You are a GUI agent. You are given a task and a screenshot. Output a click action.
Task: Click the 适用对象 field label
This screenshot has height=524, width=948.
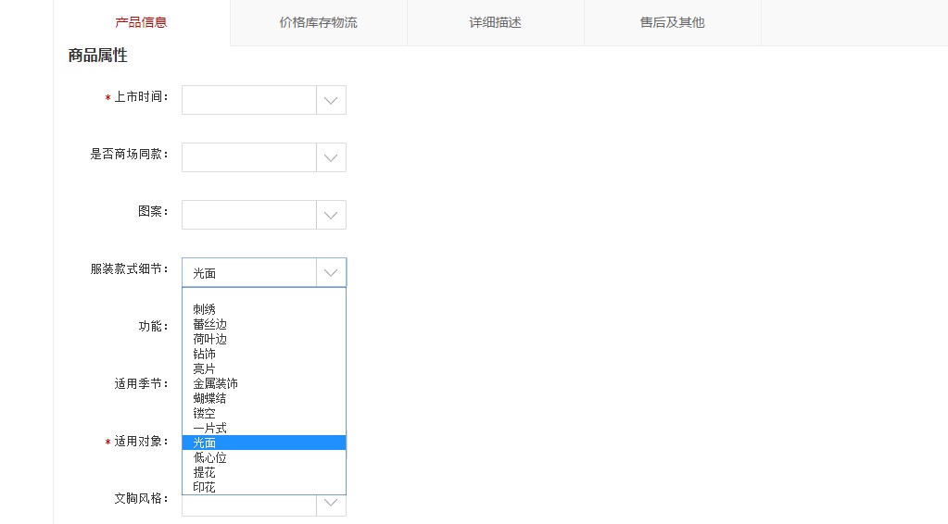[141, 442]
